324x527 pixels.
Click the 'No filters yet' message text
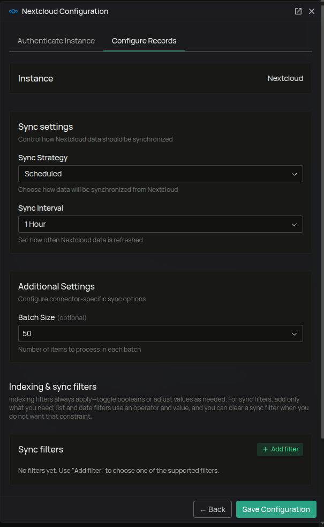pyautogui.click(x=118, y=471)
